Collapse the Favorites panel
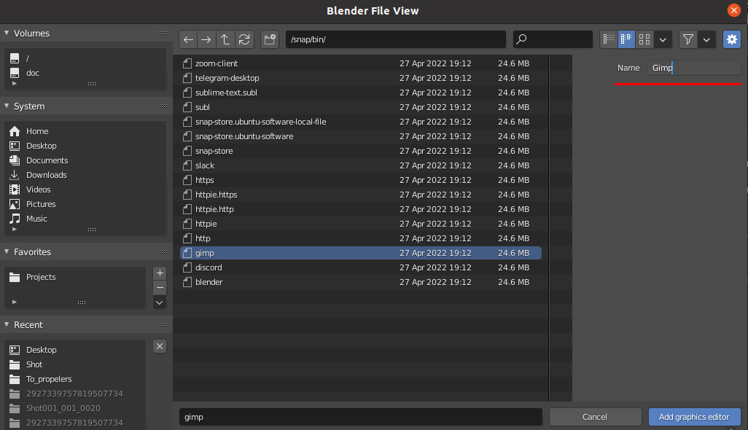The image size is (748, 430). [7, 251]
